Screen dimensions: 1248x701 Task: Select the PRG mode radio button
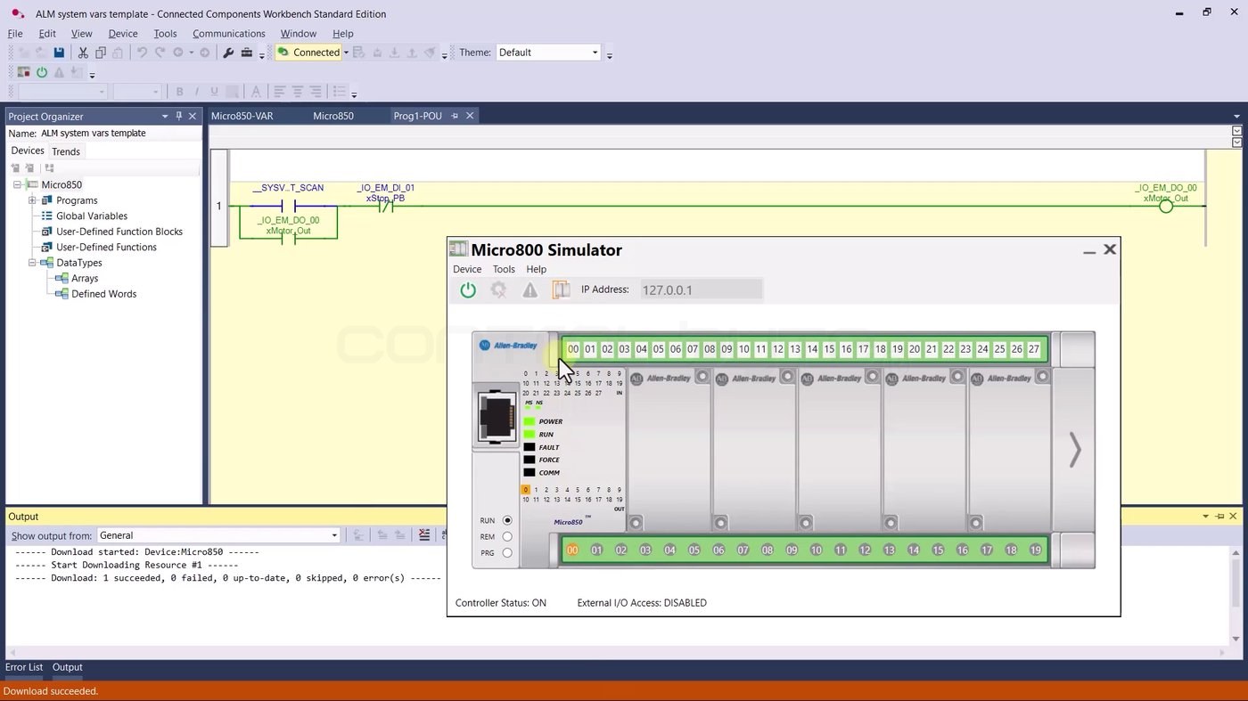(507, 552)
